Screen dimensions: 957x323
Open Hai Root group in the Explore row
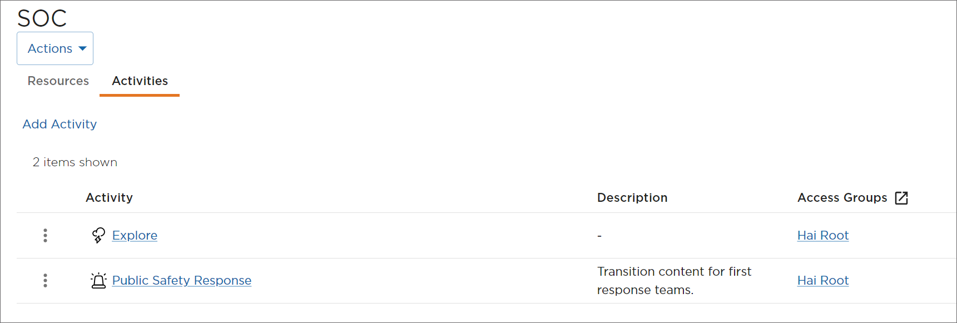tap(822, 236)
